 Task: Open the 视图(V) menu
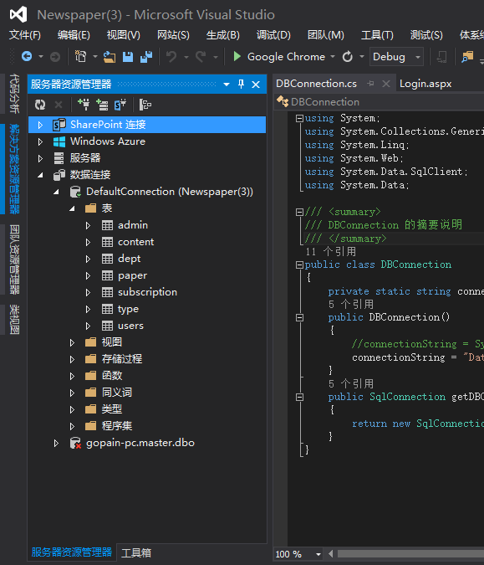click(124, 35)
